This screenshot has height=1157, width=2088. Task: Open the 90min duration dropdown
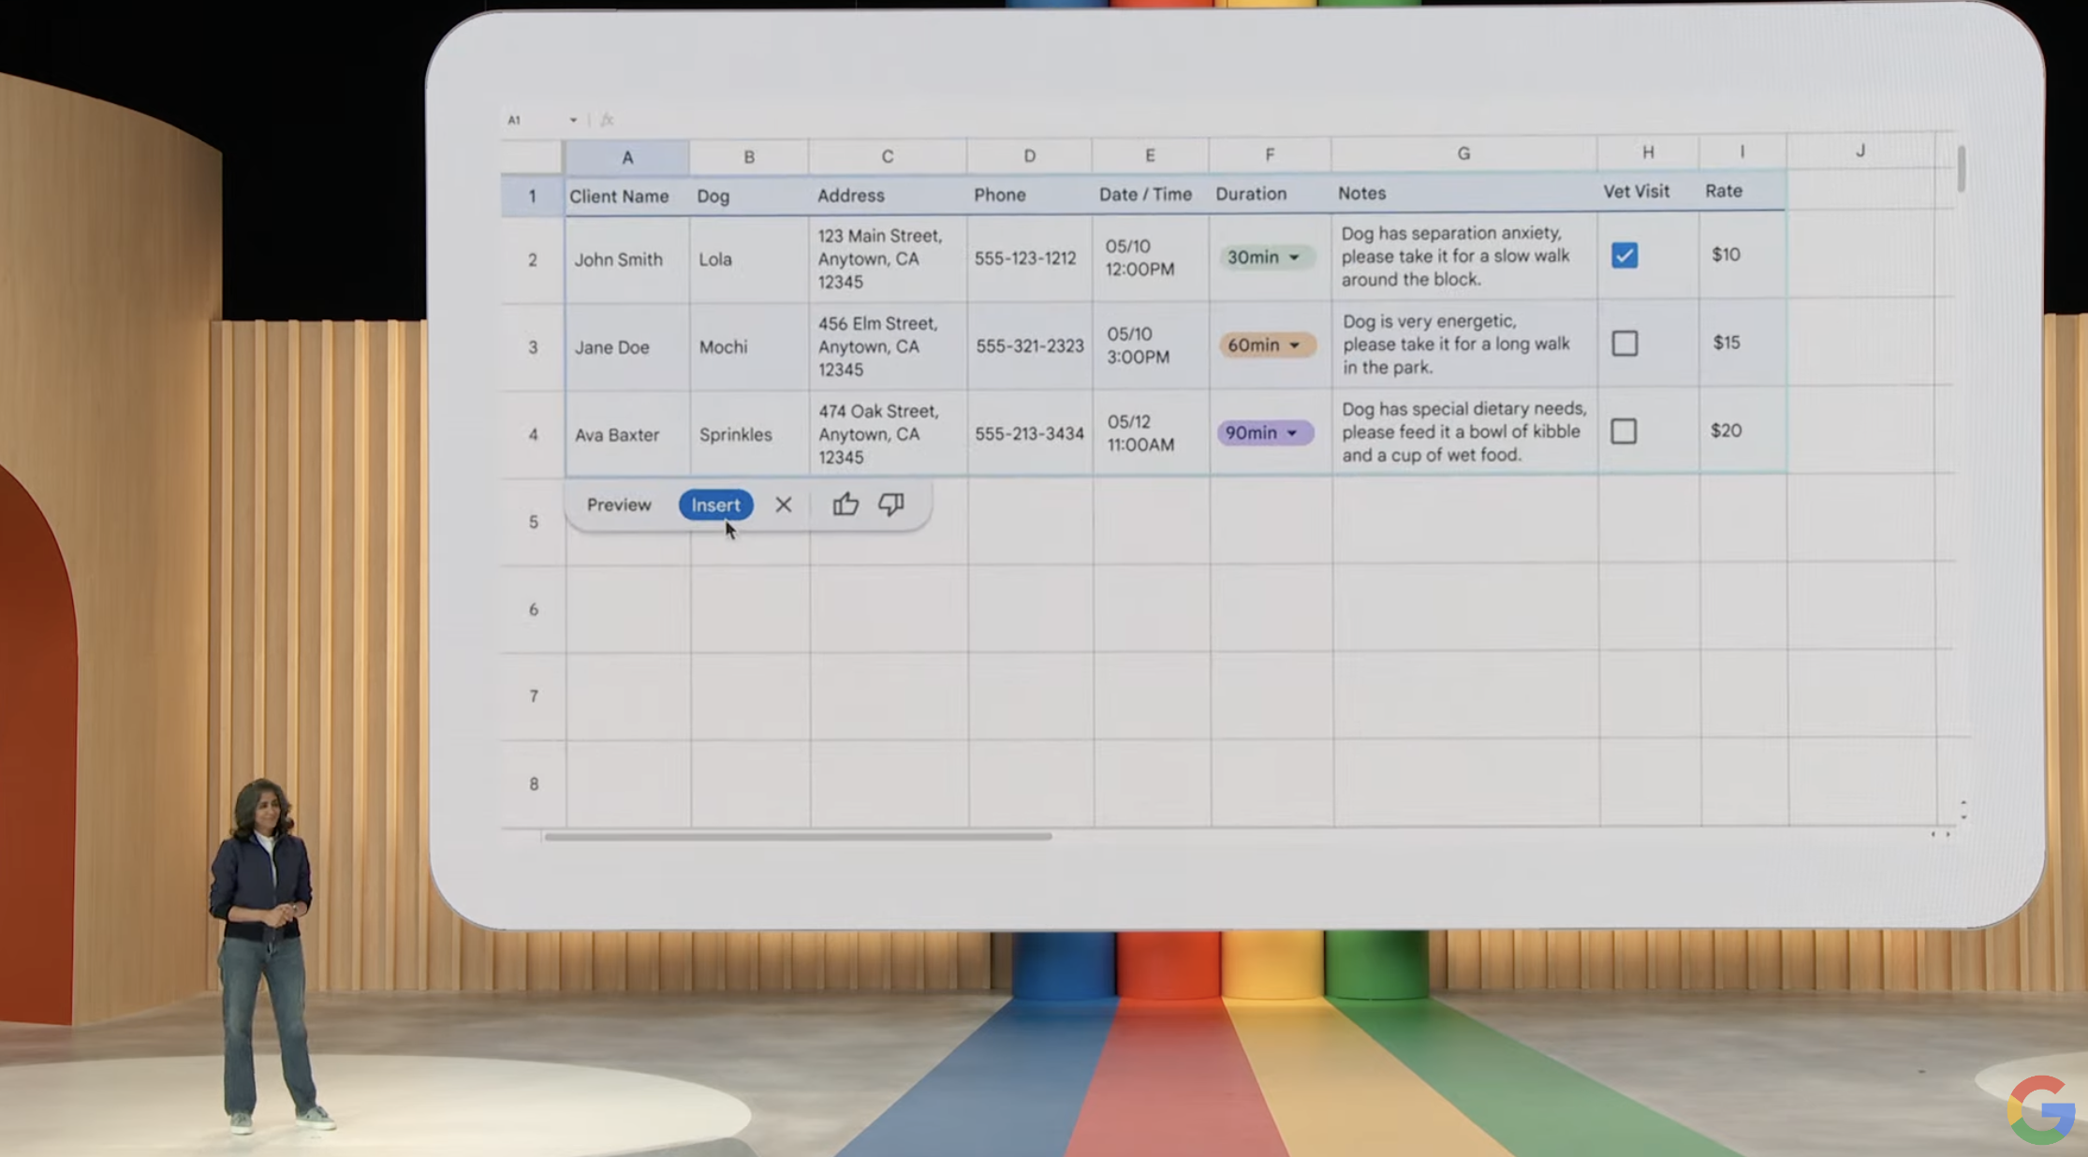1292,433
